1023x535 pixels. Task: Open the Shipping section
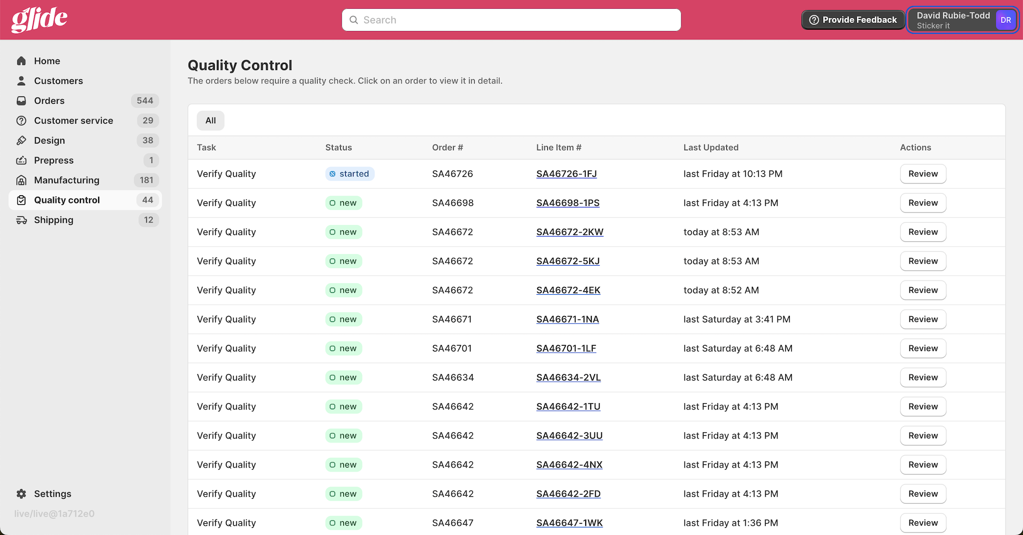click(x=85, y=220)
